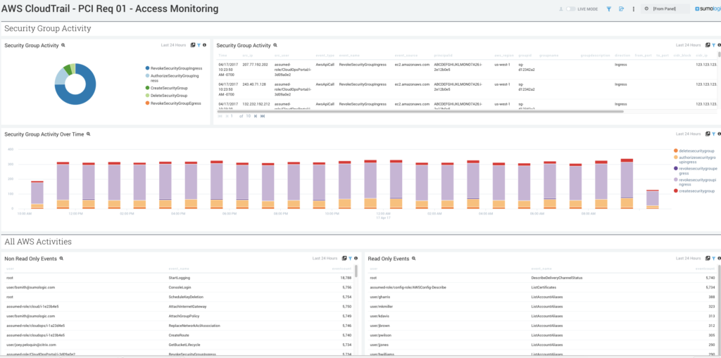This screenshot has width=721, height=358.
Task: Click the user icon beside LIVE MODE
Action: point(561,8)
